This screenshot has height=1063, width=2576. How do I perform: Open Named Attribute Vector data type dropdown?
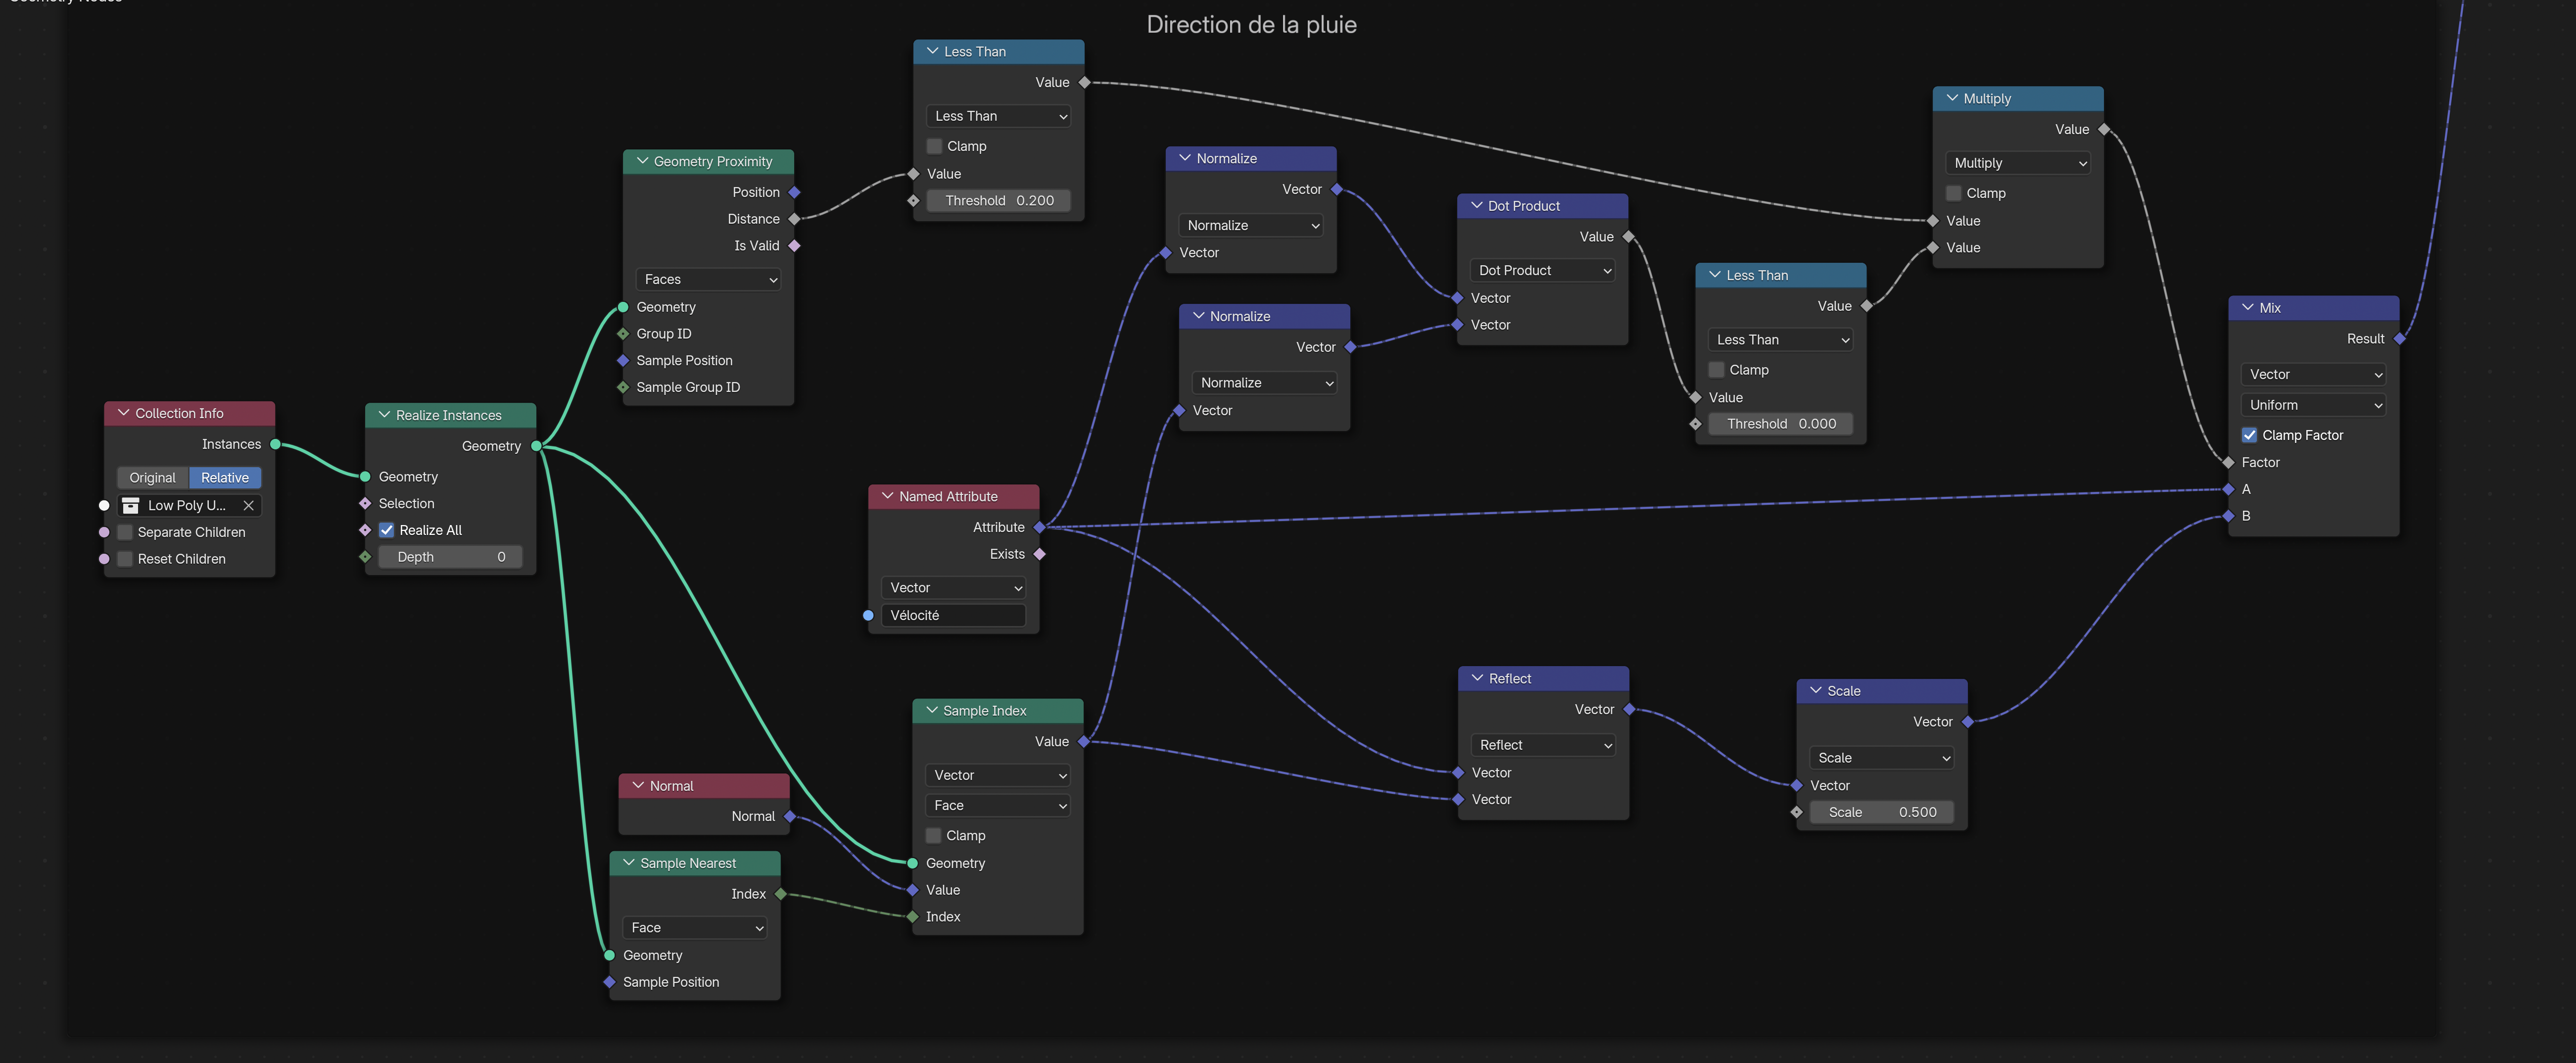tap(953, 588)
